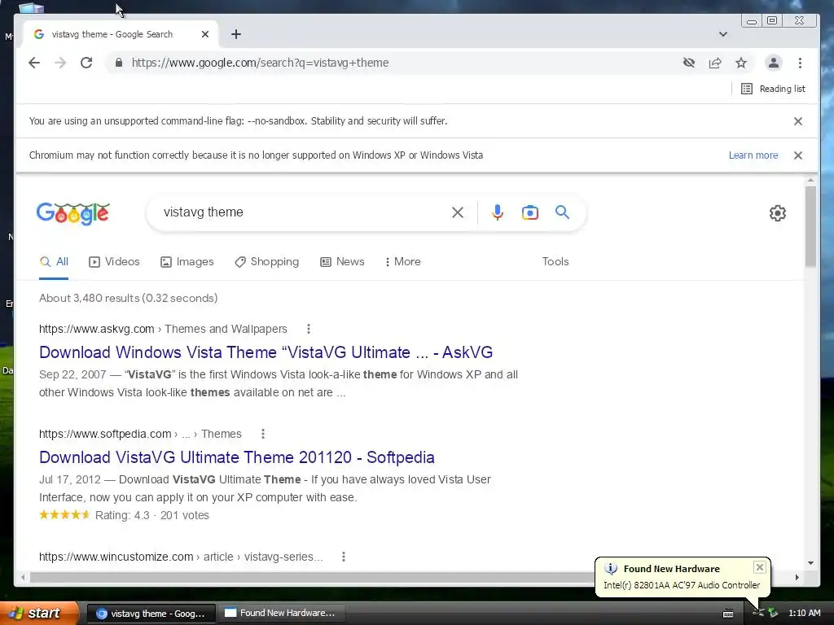Click the keyboard tray icon
The width and height of the screenshot is (834, 625).
[x=728, y=614]
